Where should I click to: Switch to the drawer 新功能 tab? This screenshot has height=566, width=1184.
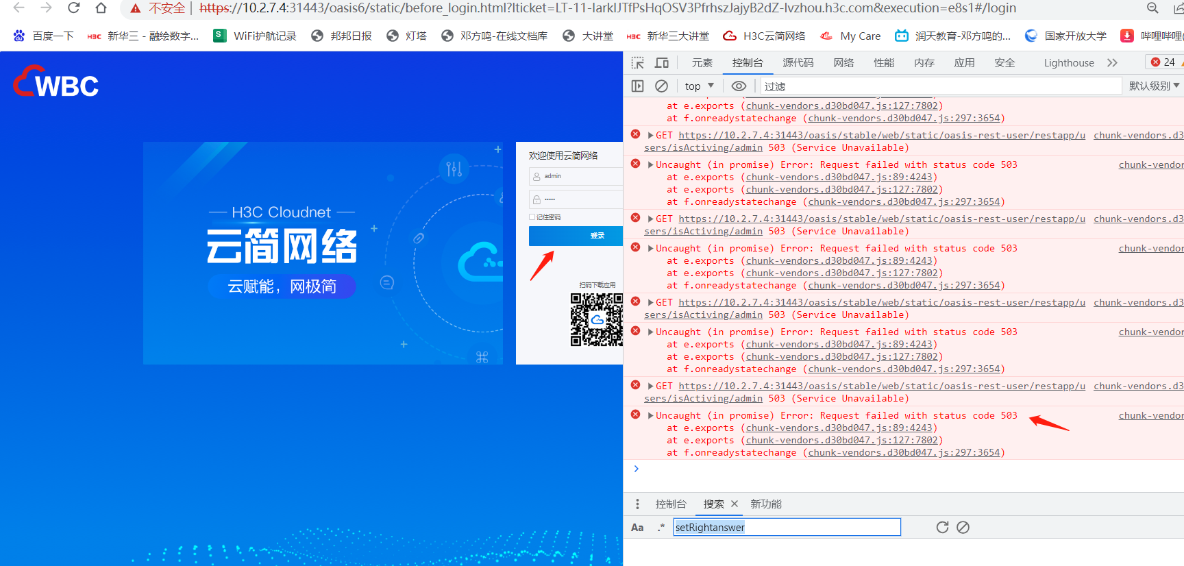(x=766, y=504)
